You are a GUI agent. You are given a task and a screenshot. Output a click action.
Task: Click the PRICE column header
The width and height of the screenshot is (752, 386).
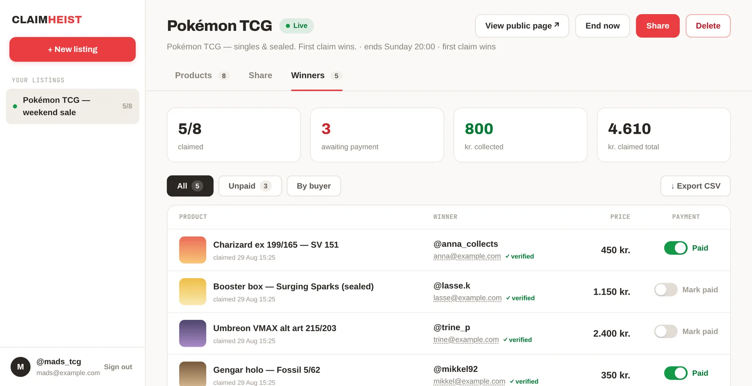tap(620, 217)
